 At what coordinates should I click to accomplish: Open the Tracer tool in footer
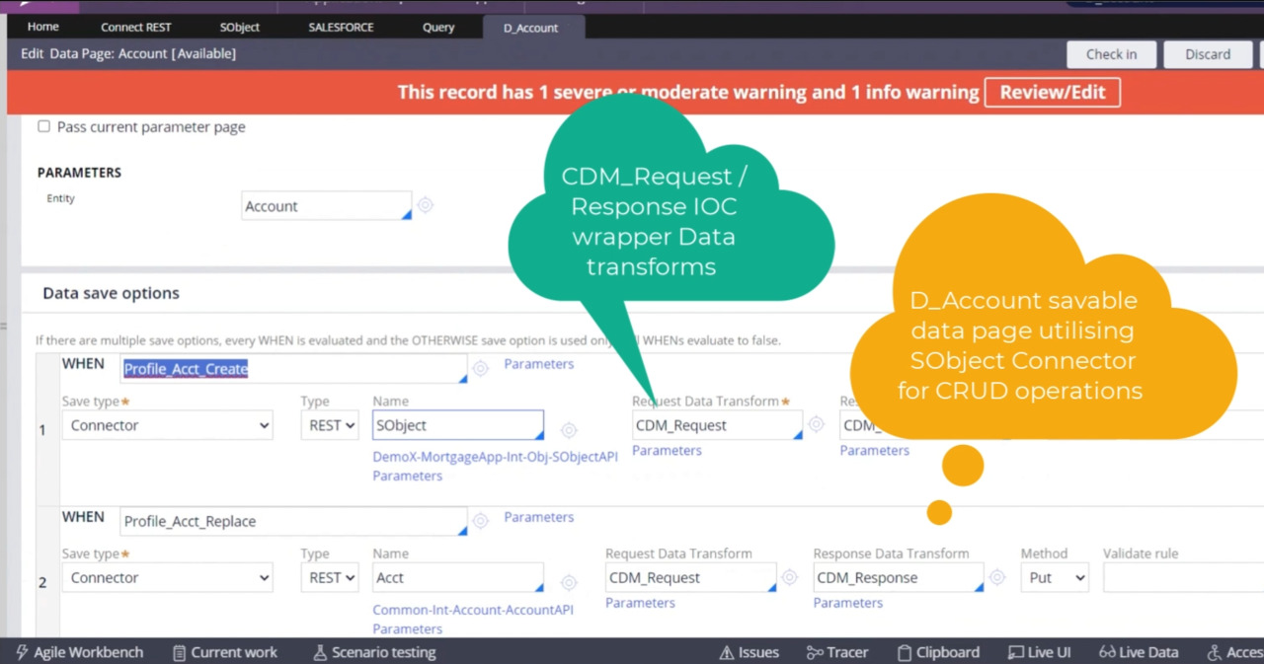click(x=837, y=652)
